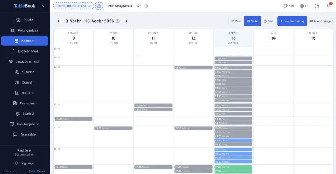Image resolution: width=336 pixels, height=174 pixels.
Task: Click help icon beside Kõik söögikohad dropdown
Action: pos(146,6)
